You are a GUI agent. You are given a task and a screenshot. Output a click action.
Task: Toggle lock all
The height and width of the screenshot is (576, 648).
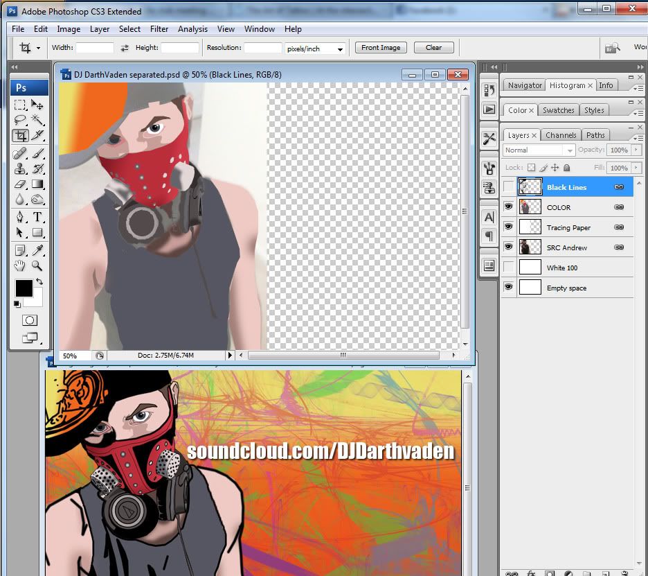coord(567,168)
